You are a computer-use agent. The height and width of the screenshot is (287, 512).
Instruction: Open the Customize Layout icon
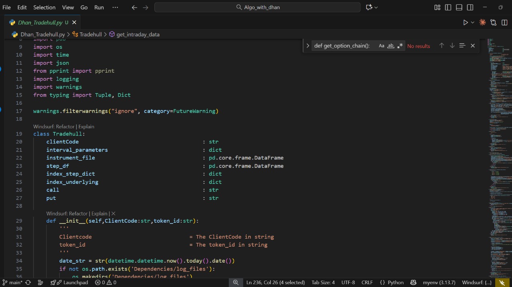point(437,7)
